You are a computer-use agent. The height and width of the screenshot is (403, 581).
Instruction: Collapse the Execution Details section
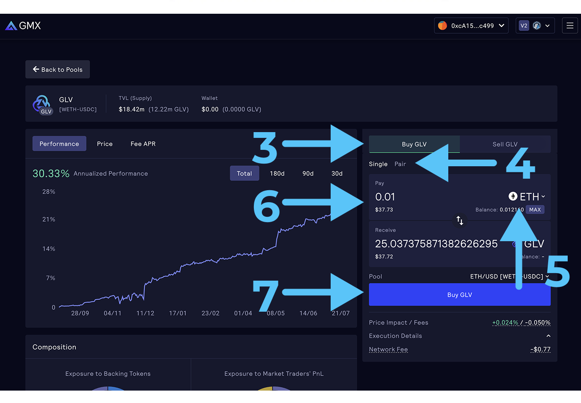click(548, 336)
